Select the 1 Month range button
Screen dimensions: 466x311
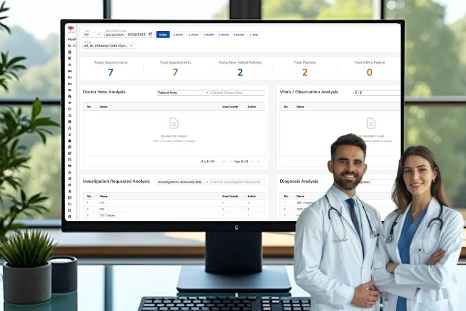(x=208, y=34)
